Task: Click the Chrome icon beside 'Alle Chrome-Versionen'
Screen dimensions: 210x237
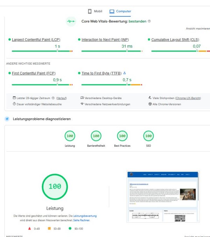Action: click(x=150, y=104)
